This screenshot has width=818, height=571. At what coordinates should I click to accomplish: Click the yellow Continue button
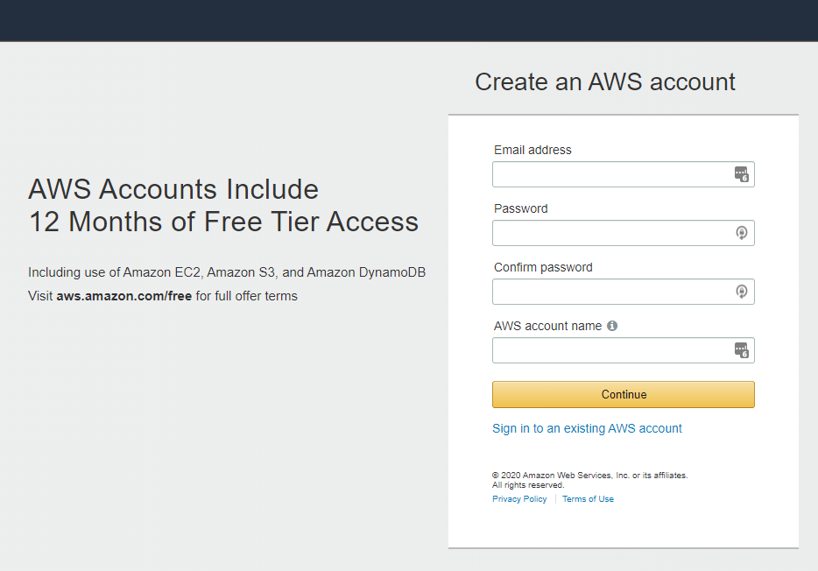(x=624, y=394)
